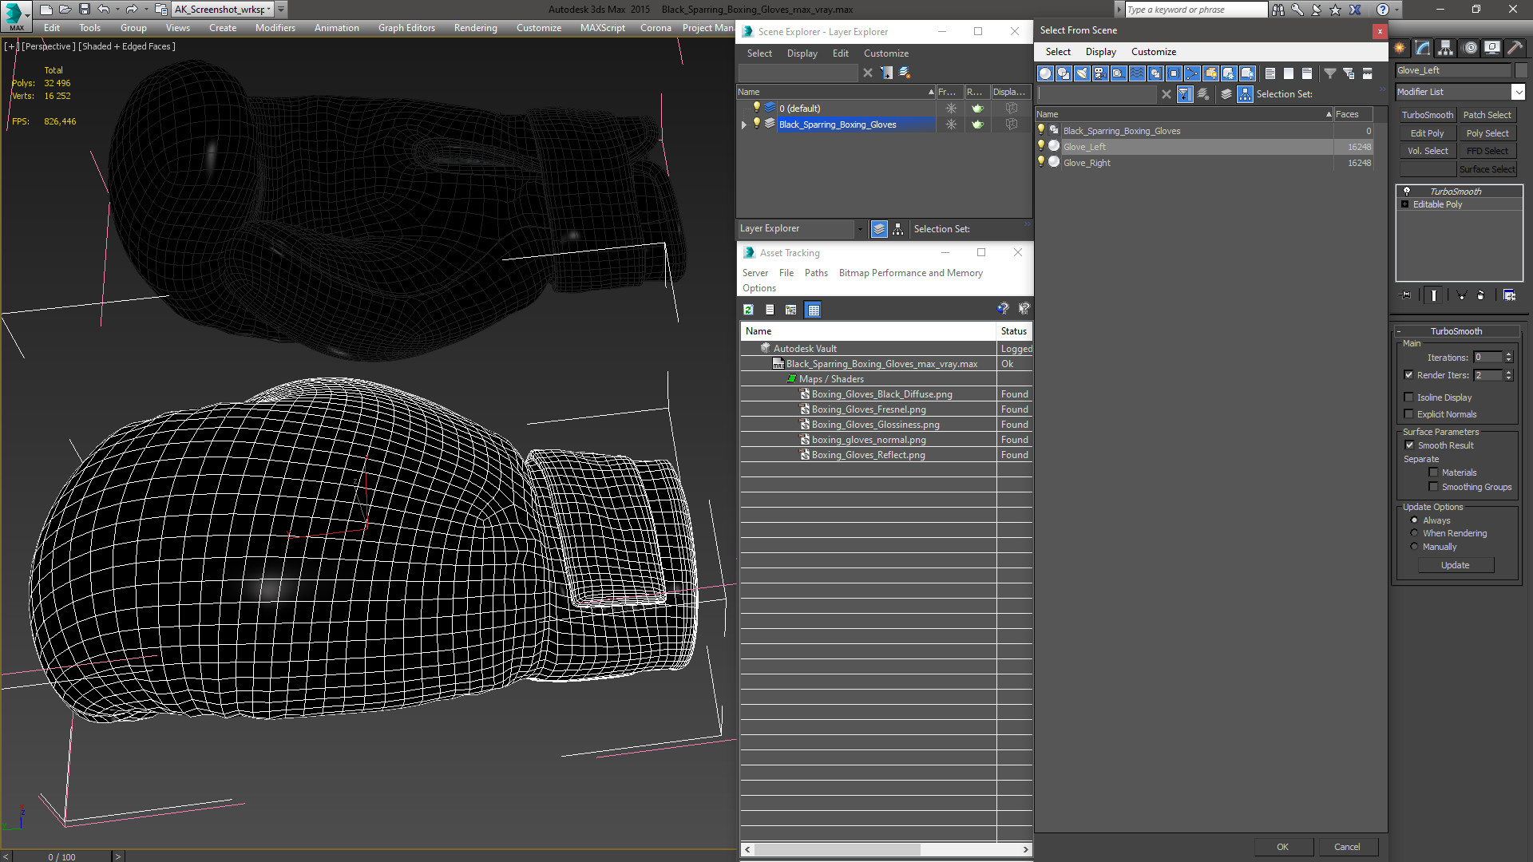Viewport: 1533px width, 862px height.
Task: Open the Modifier List dropdown
Action: click(x=1518, y=92)
